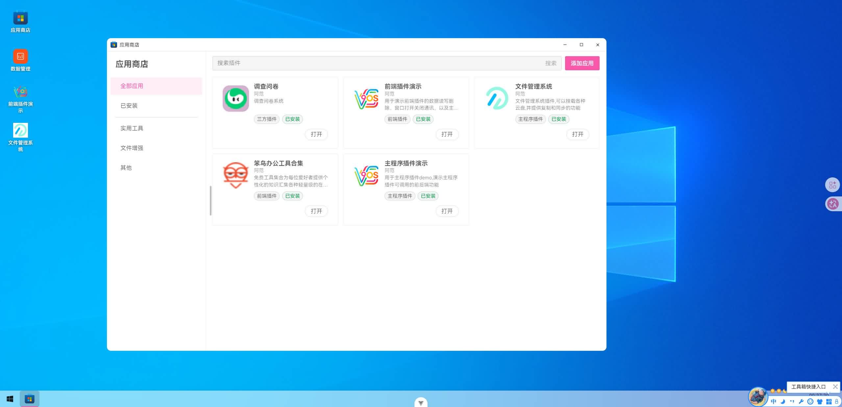
Task: Click the four-square grid tray icon
Action: [829, 401]
